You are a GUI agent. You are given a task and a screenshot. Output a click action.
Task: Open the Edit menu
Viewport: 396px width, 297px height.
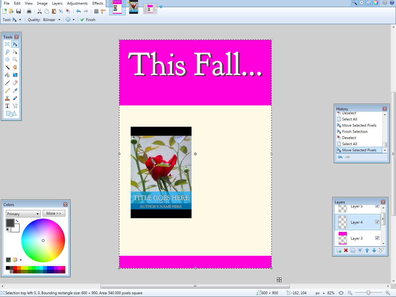pos(17,3)
